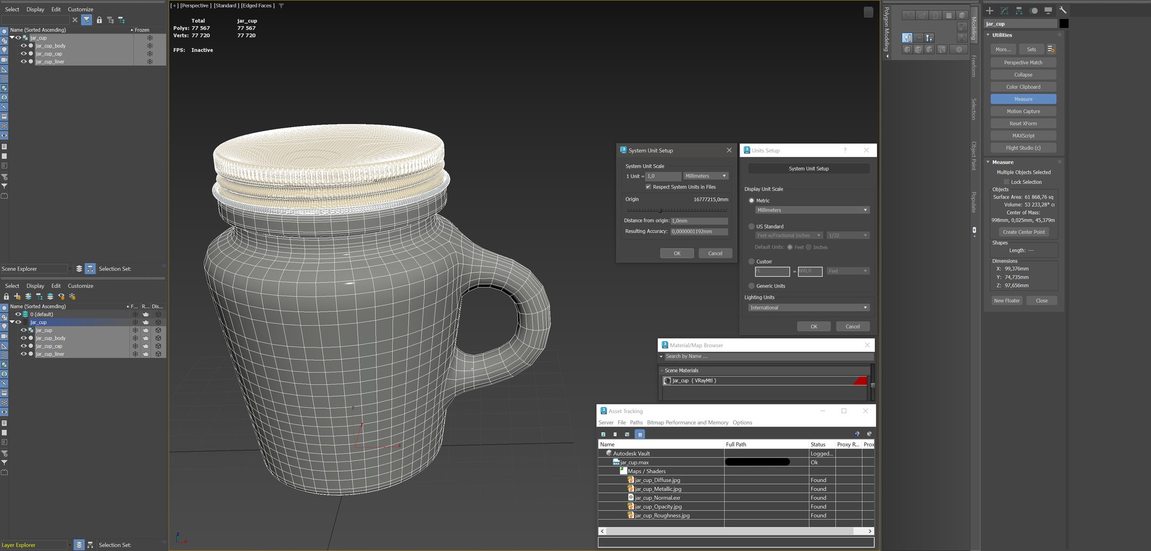Viewport: 1151px width, 551px height.
Task: Open the Modify tab in command panel
Action: 1004,10
